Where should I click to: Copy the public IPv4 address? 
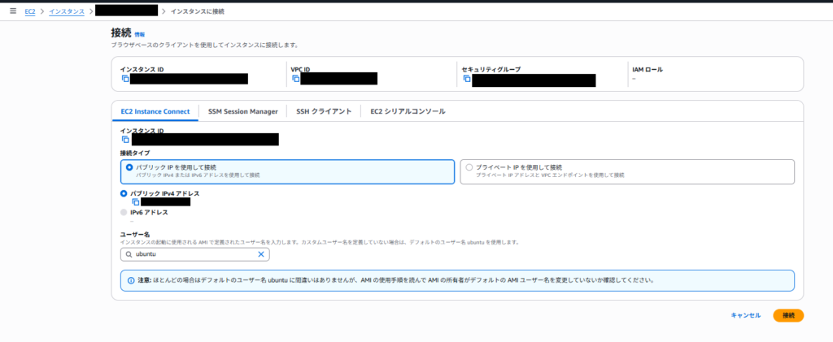pos(136,201)
